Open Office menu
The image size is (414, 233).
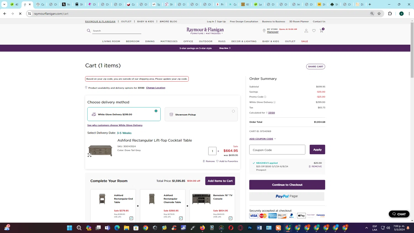click(x=188, y=41)
